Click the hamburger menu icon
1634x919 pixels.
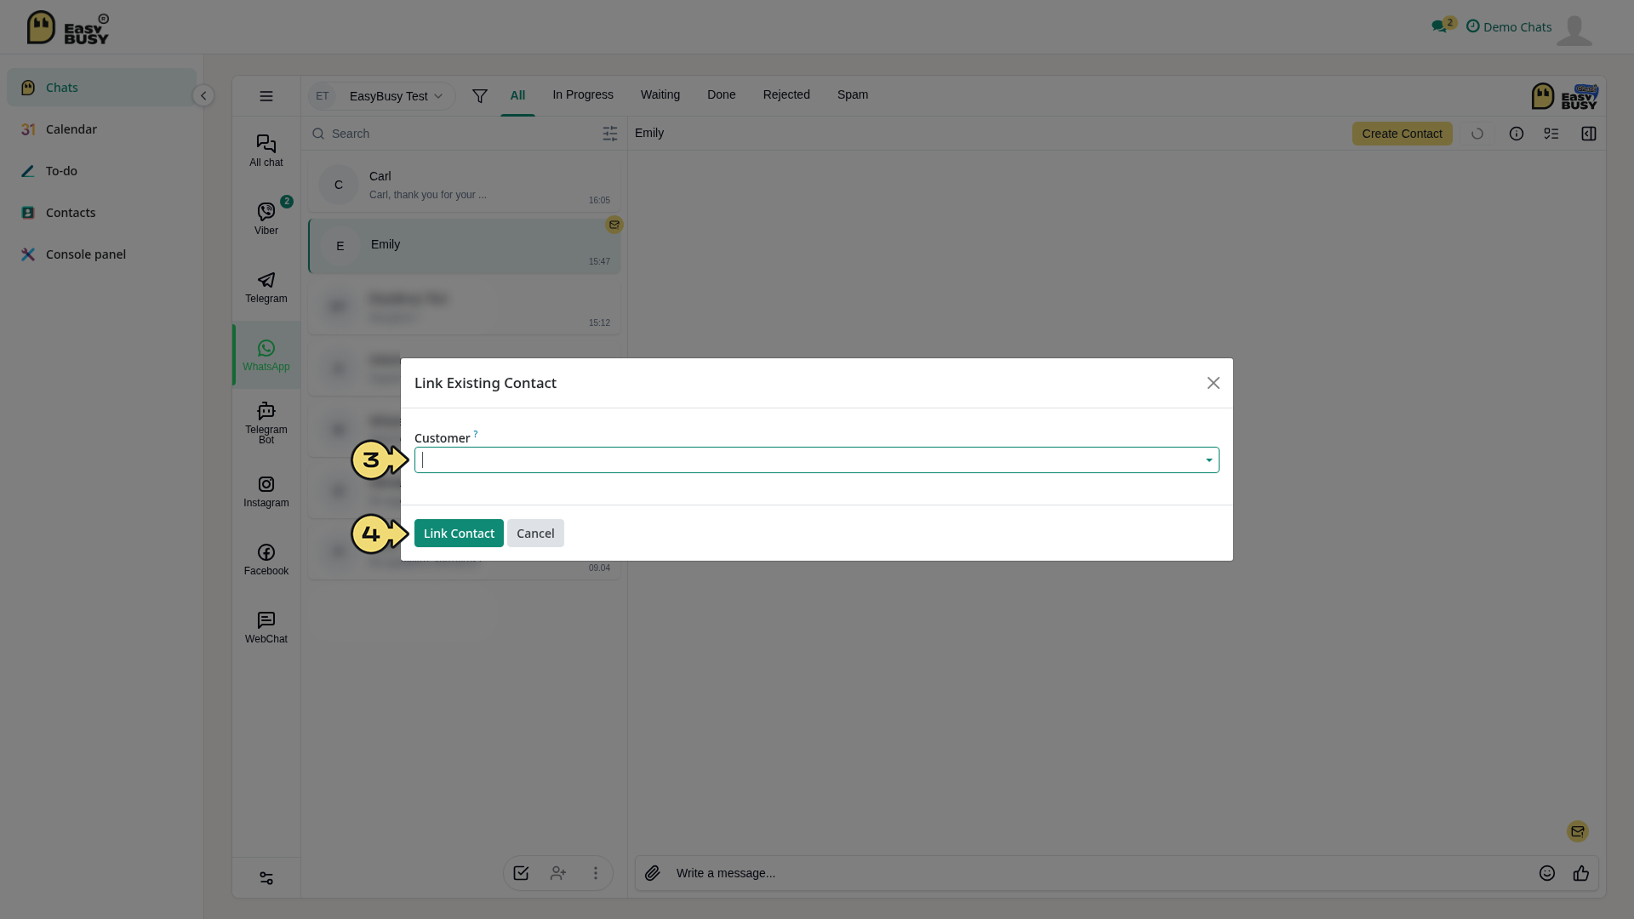266,96
